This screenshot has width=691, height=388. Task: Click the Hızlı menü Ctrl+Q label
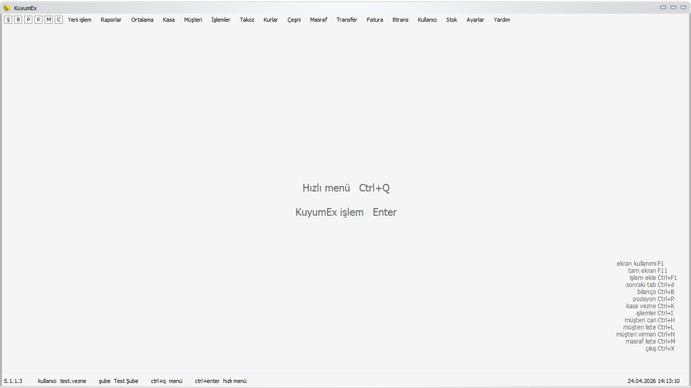click(346, 188)
